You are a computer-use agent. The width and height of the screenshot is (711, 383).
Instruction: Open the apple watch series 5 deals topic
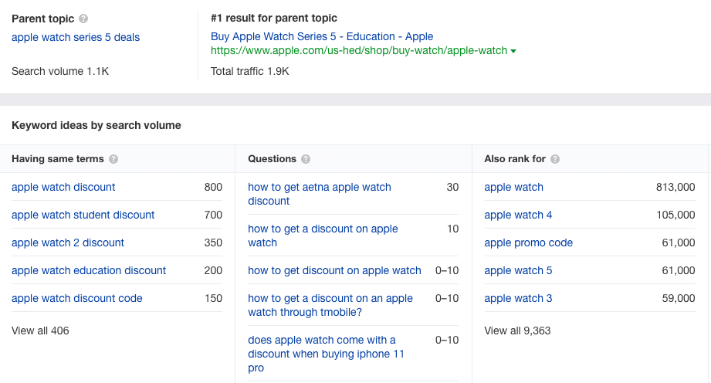click(76, 37)
